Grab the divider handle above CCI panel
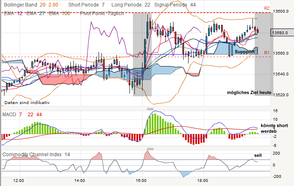Image resolution: width=294 pixels, height=186 pixels. pyautogui.click(x=150, y=149)
